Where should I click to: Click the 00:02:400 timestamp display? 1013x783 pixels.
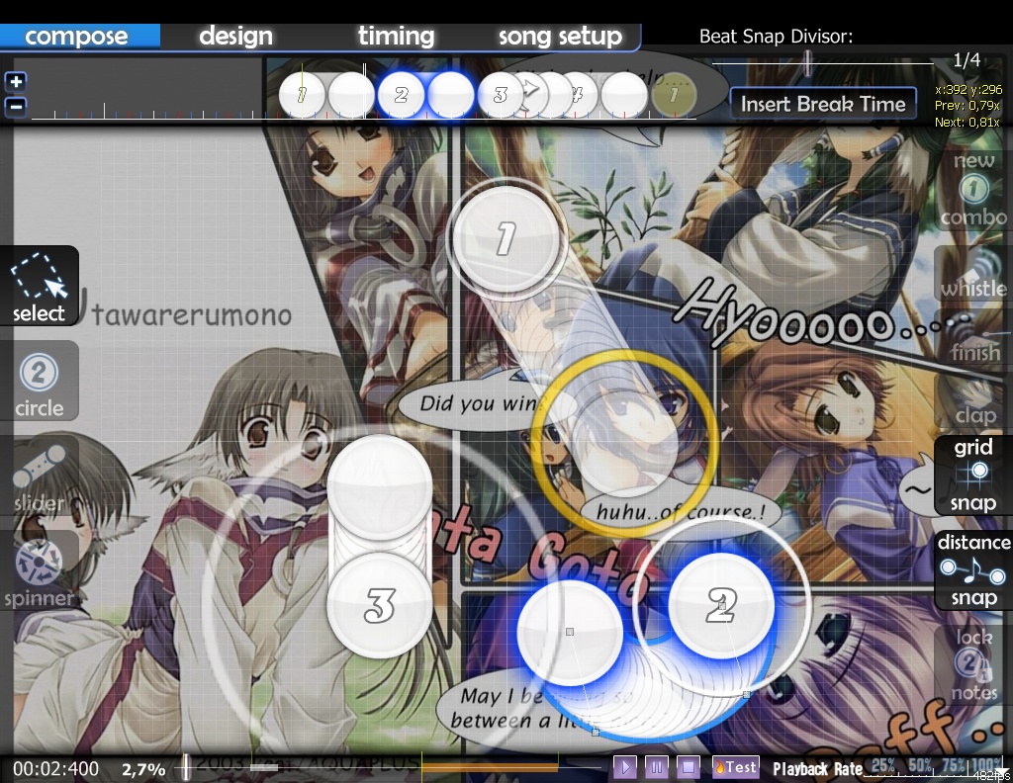coord(56,769)
